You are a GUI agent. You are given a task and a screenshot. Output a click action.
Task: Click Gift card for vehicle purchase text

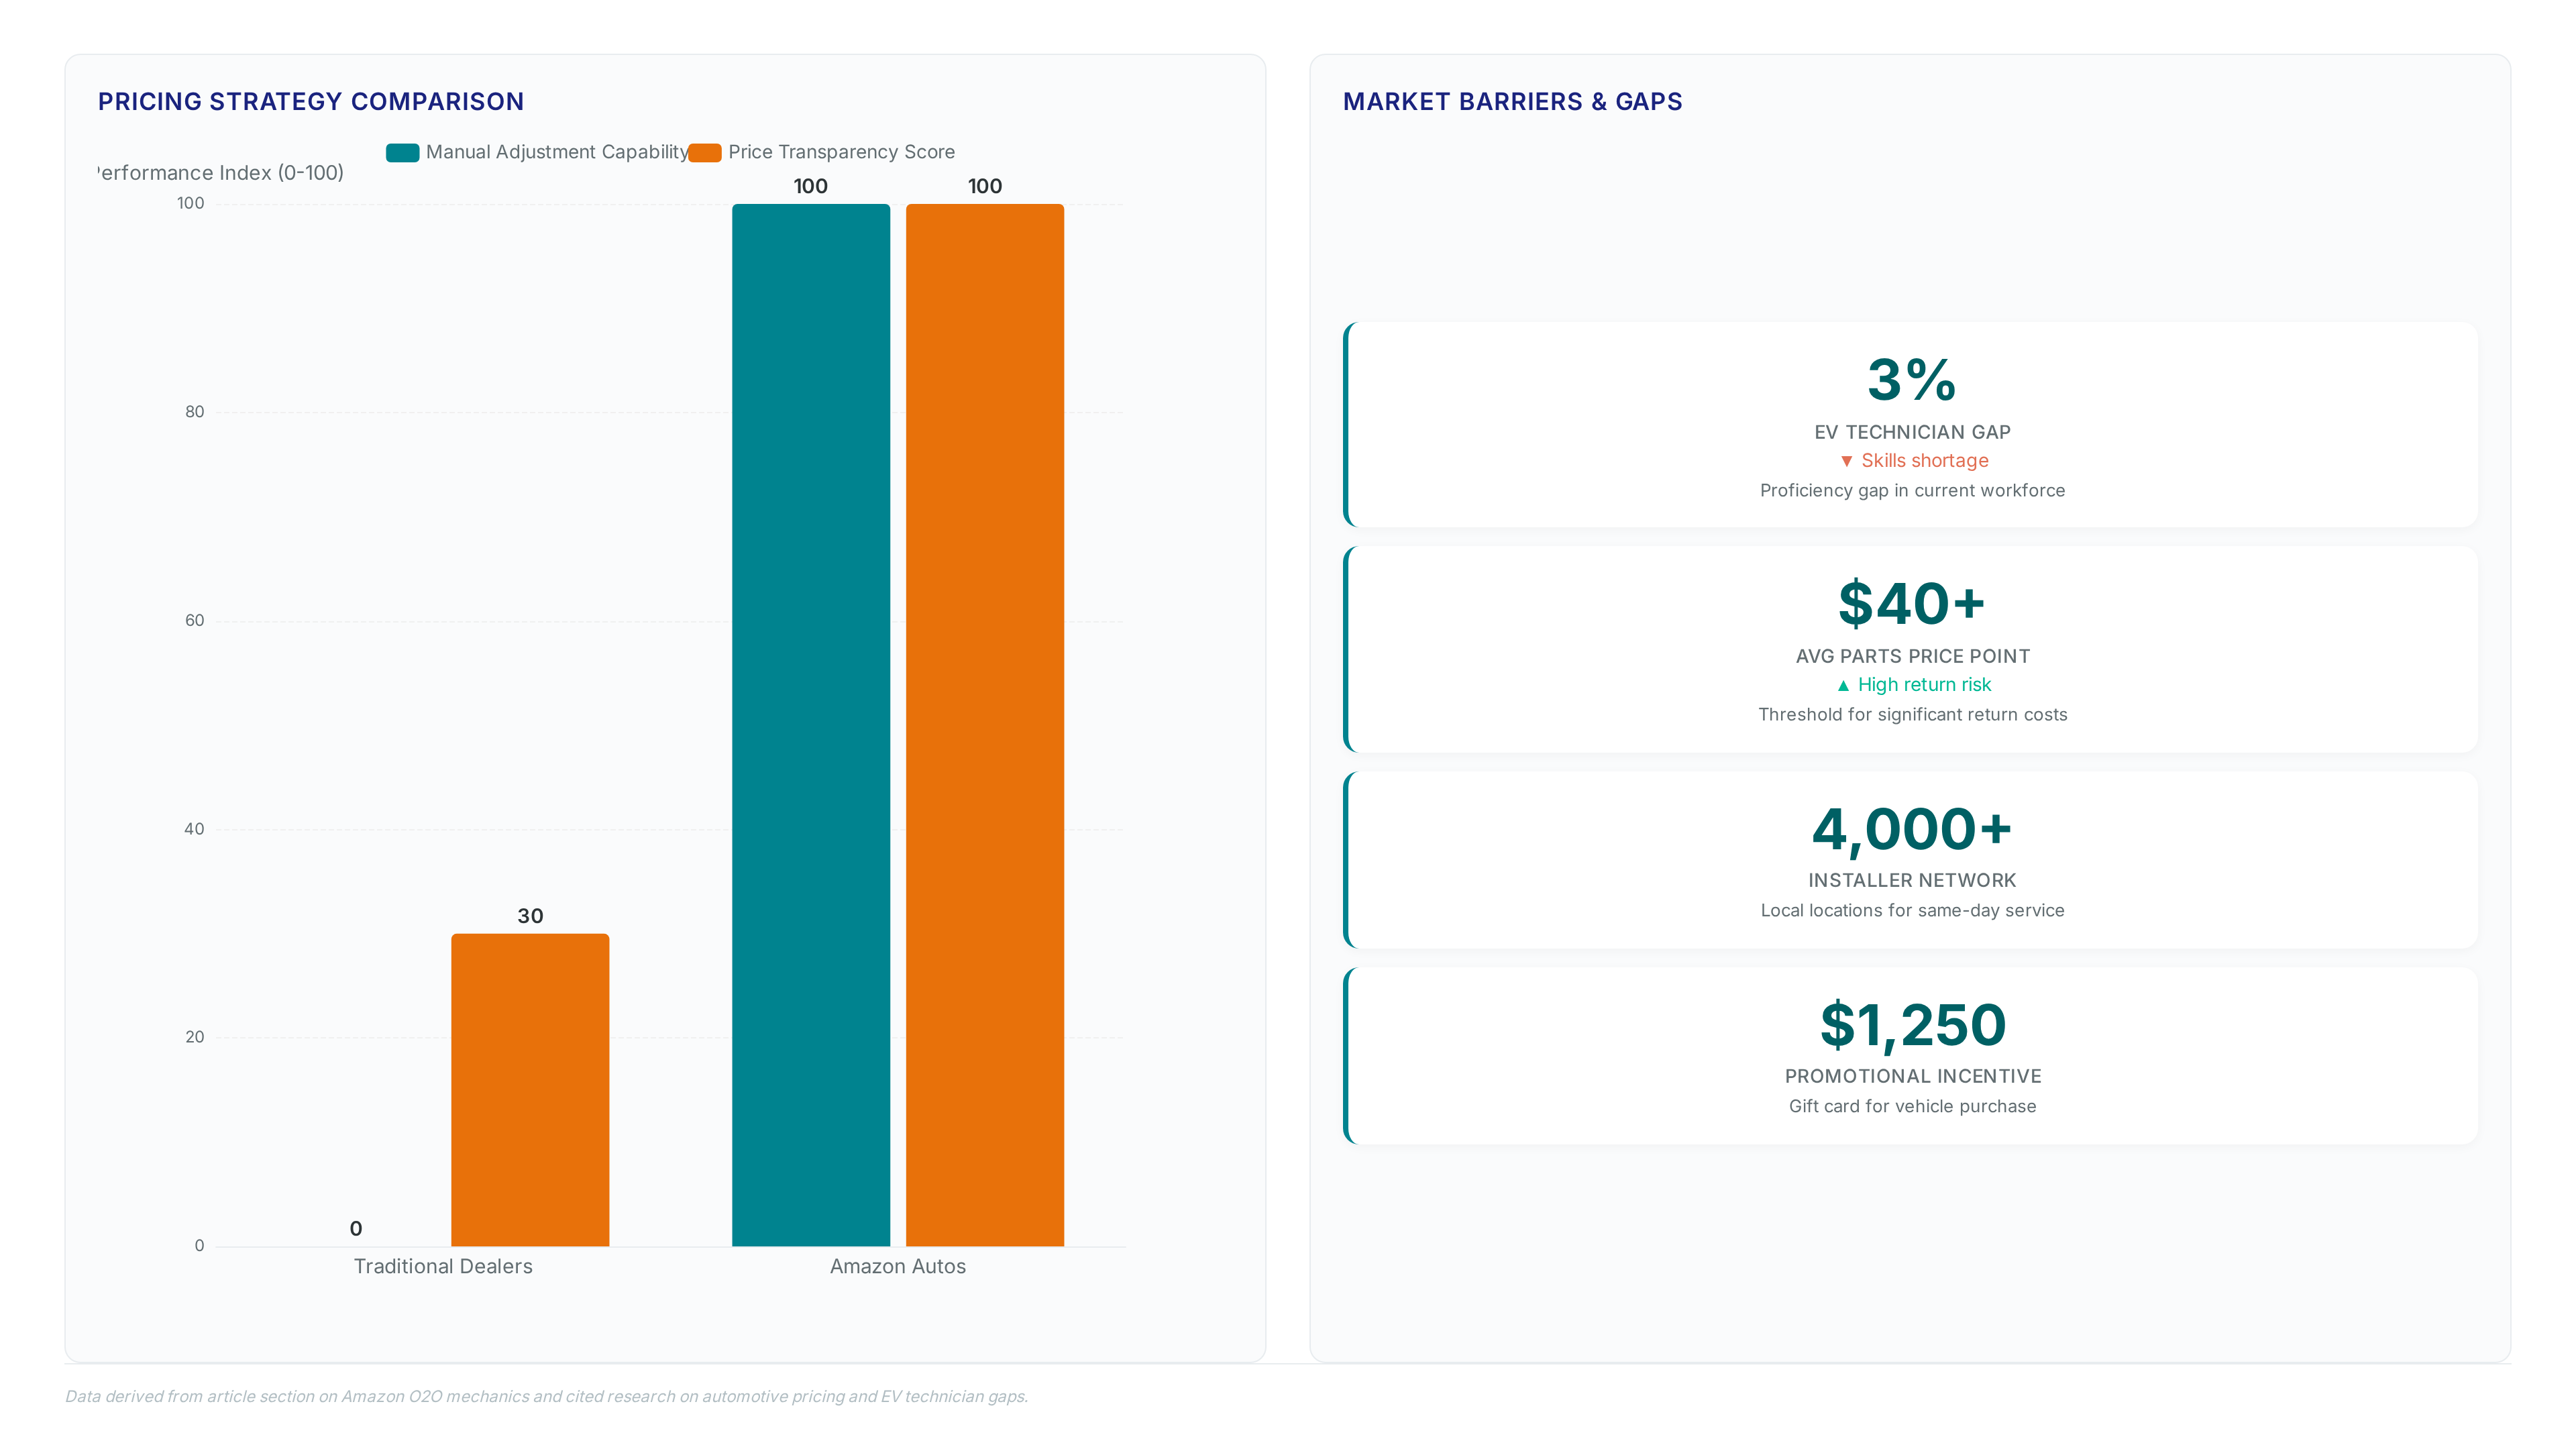1912,1107
